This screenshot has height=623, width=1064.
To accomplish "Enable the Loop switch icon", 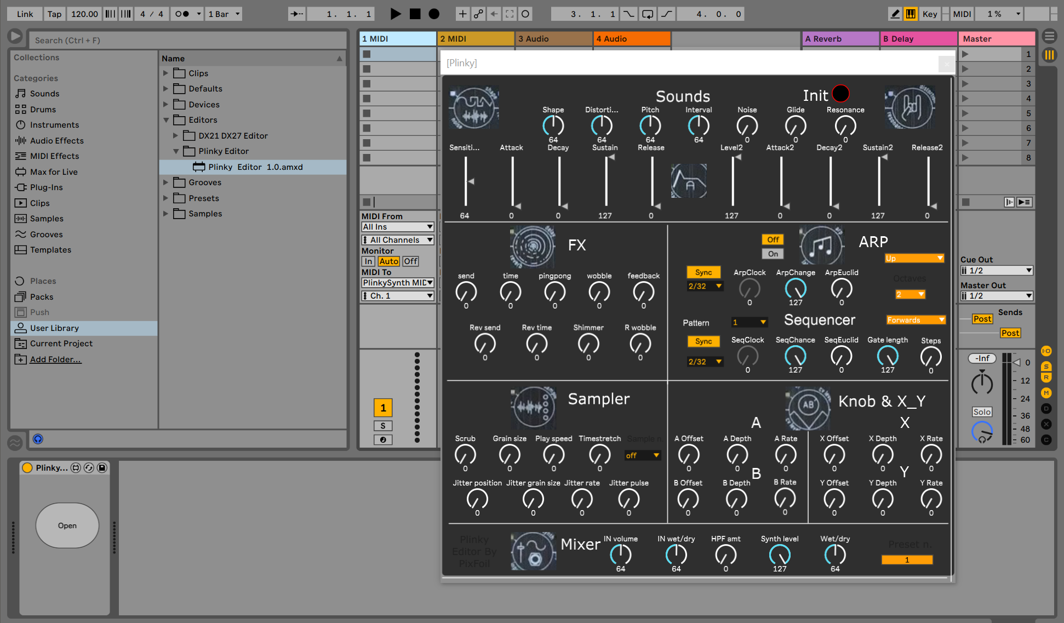I will [x=648, y=14].
